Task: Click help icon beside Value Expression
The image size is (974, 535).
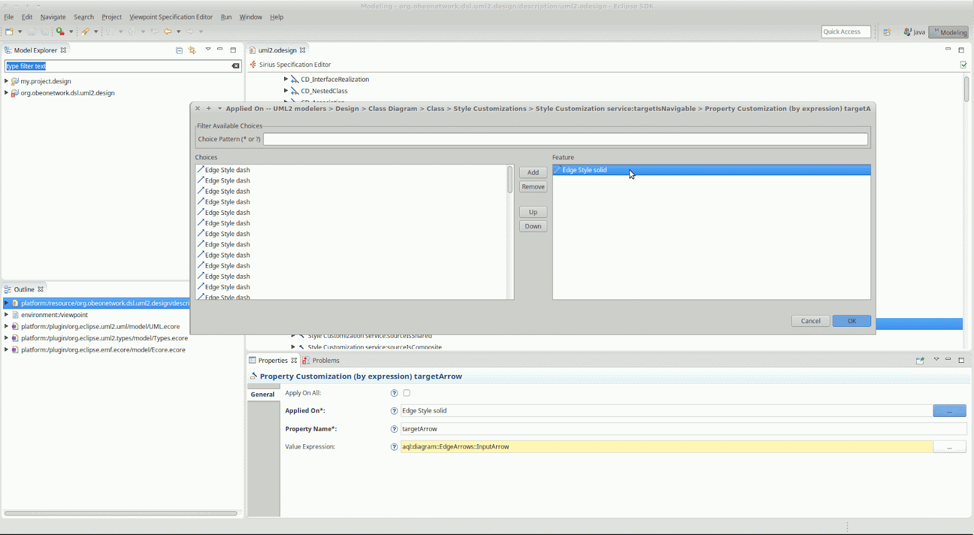Action: click(x=394, y=447)
